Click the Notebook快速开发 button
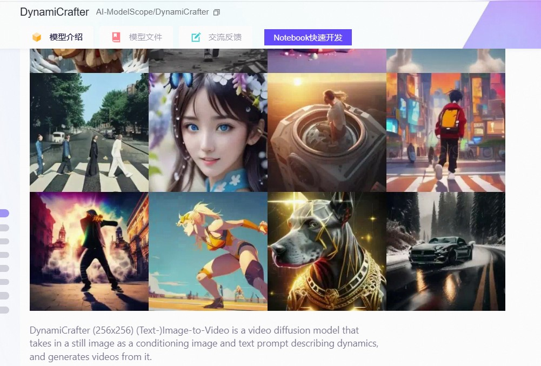 click(x=308, y=37)
